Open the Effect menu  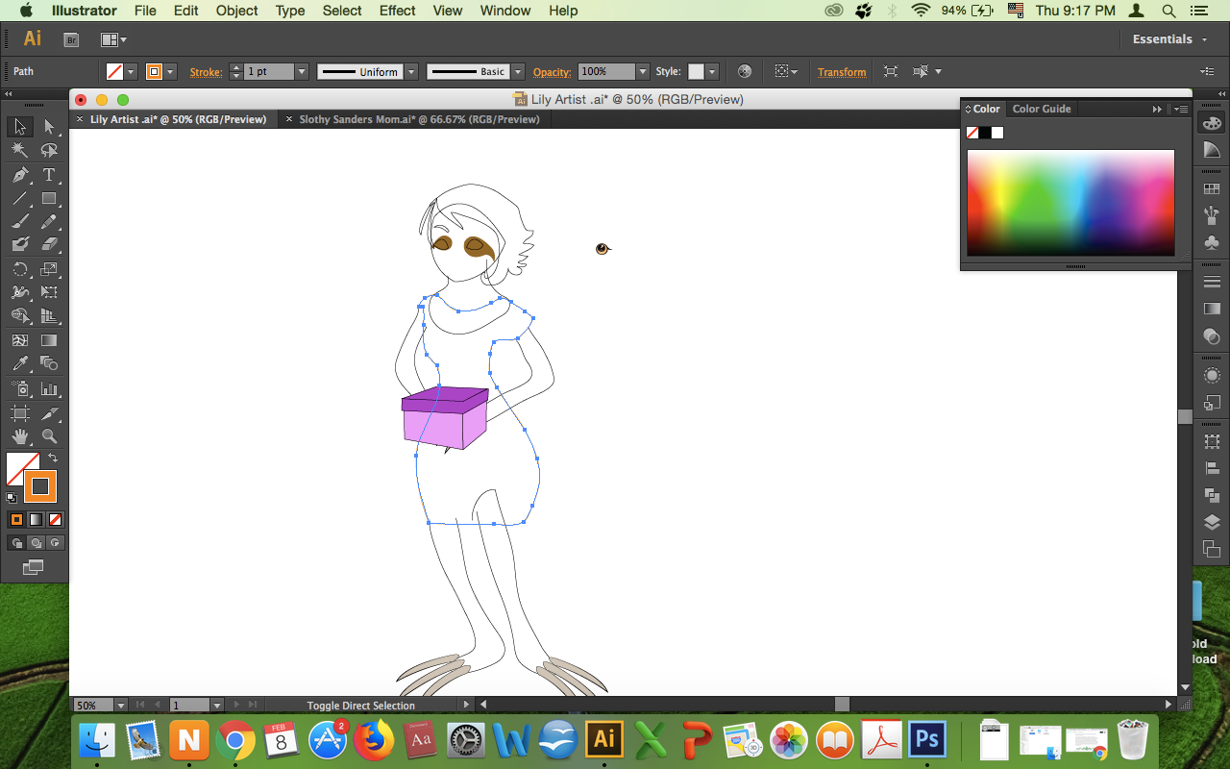397,11
